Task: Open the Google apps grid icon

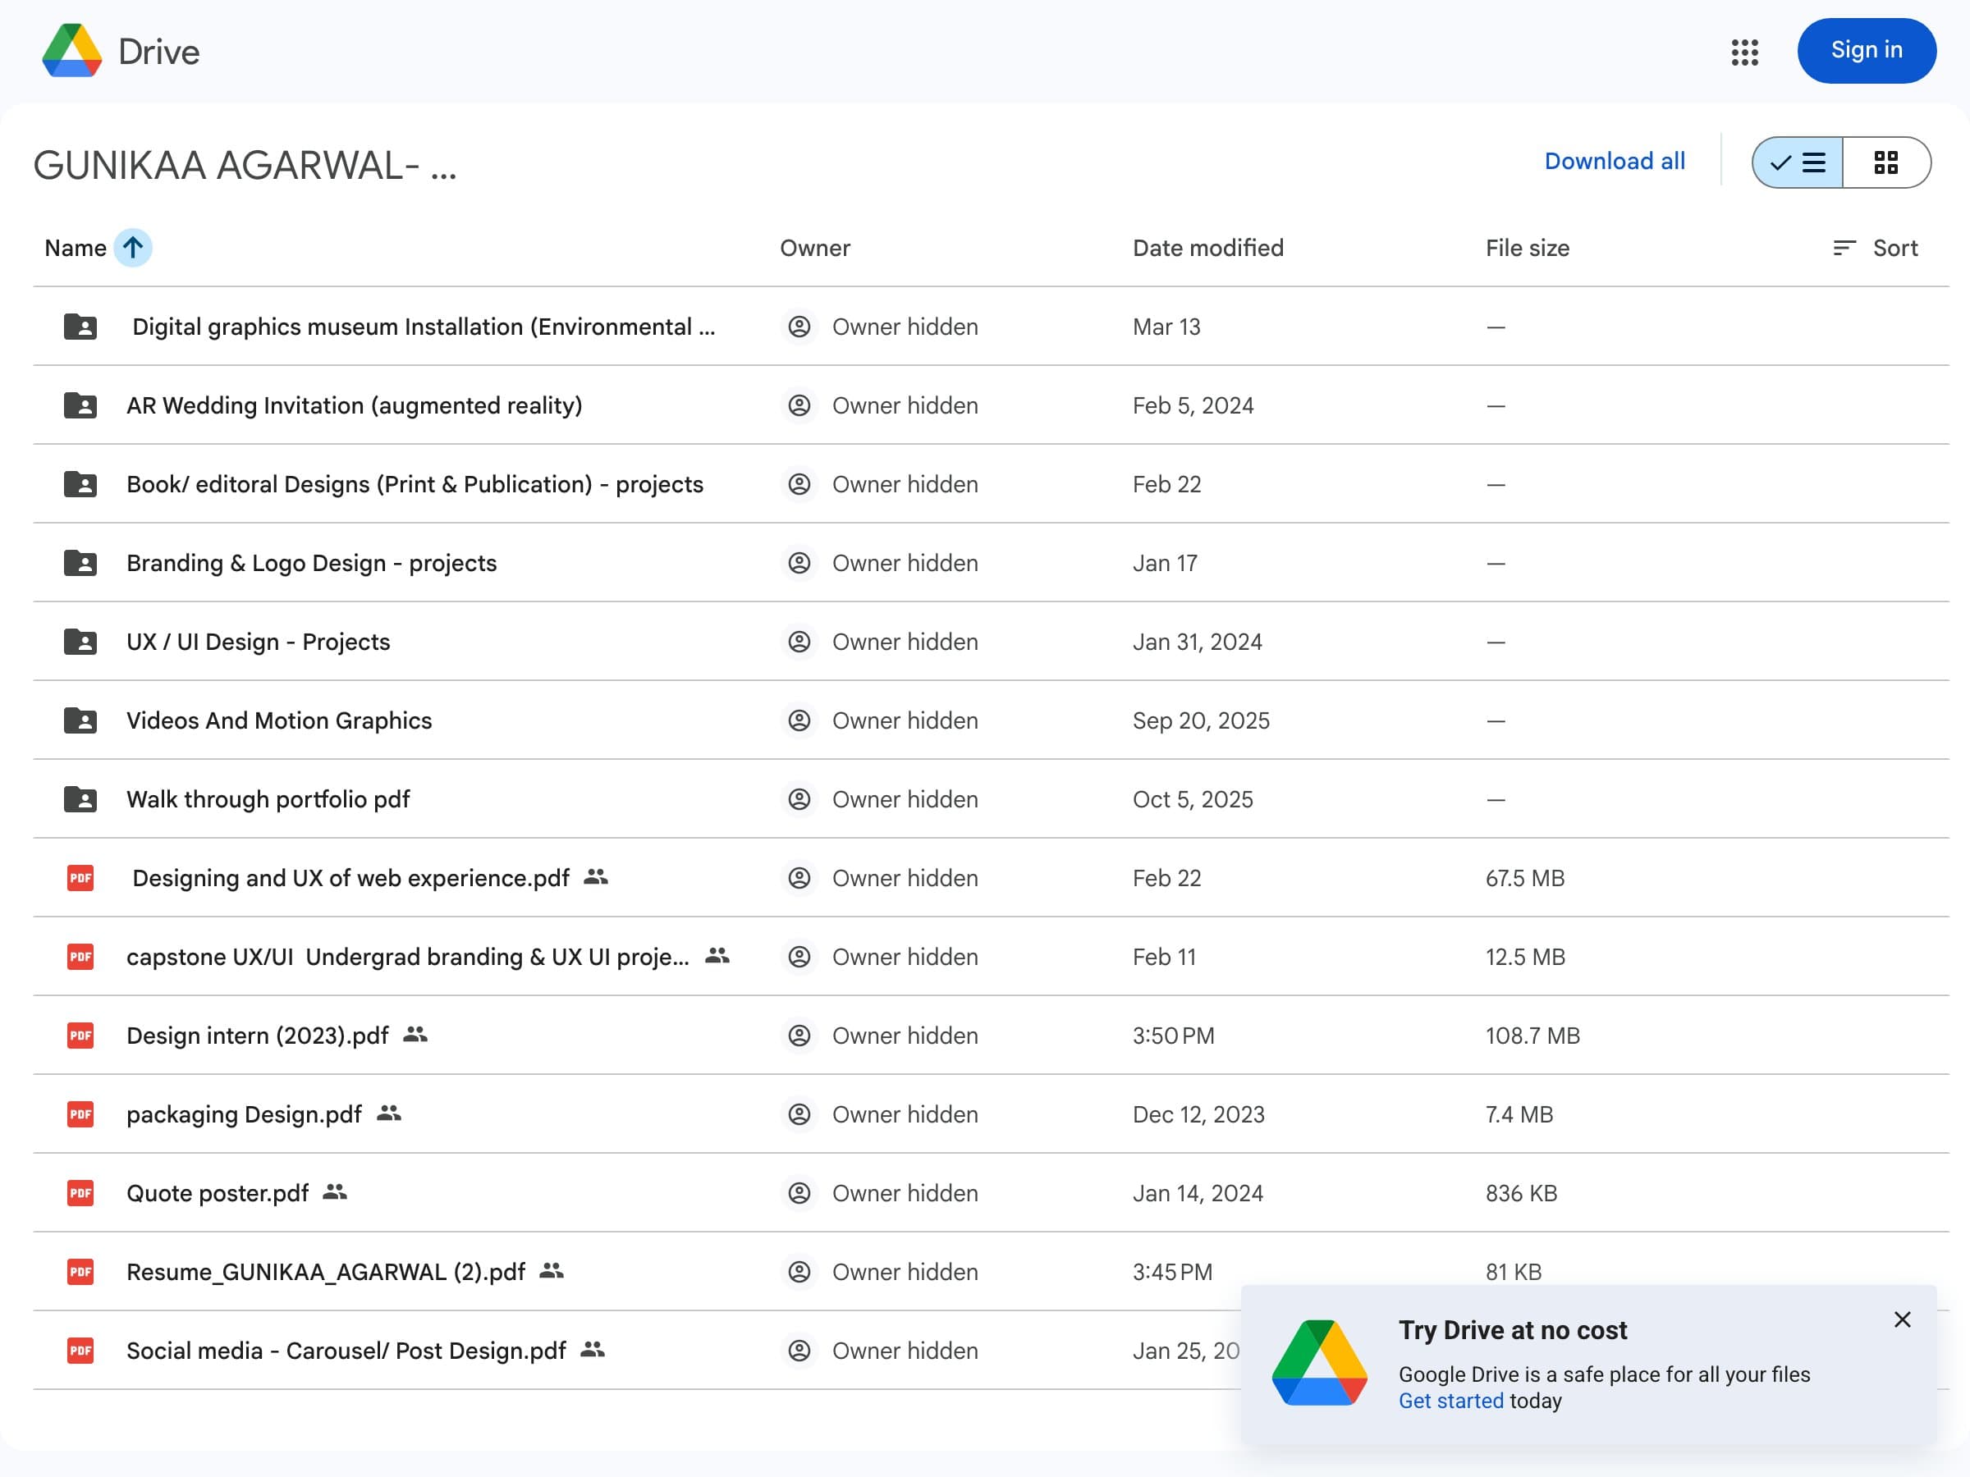Action: pos(1743,52)
